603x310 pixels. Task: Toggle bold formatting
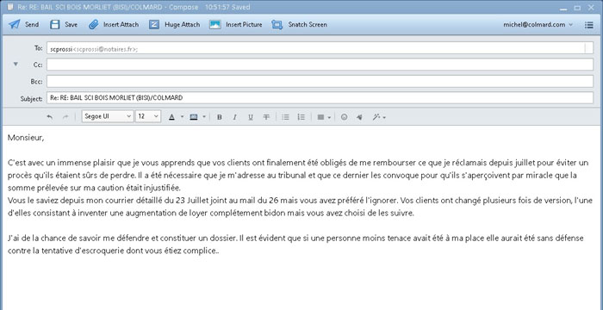[219, 117]
